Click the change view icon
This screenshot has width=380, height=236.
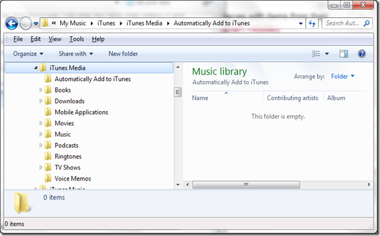click(316, 54)
